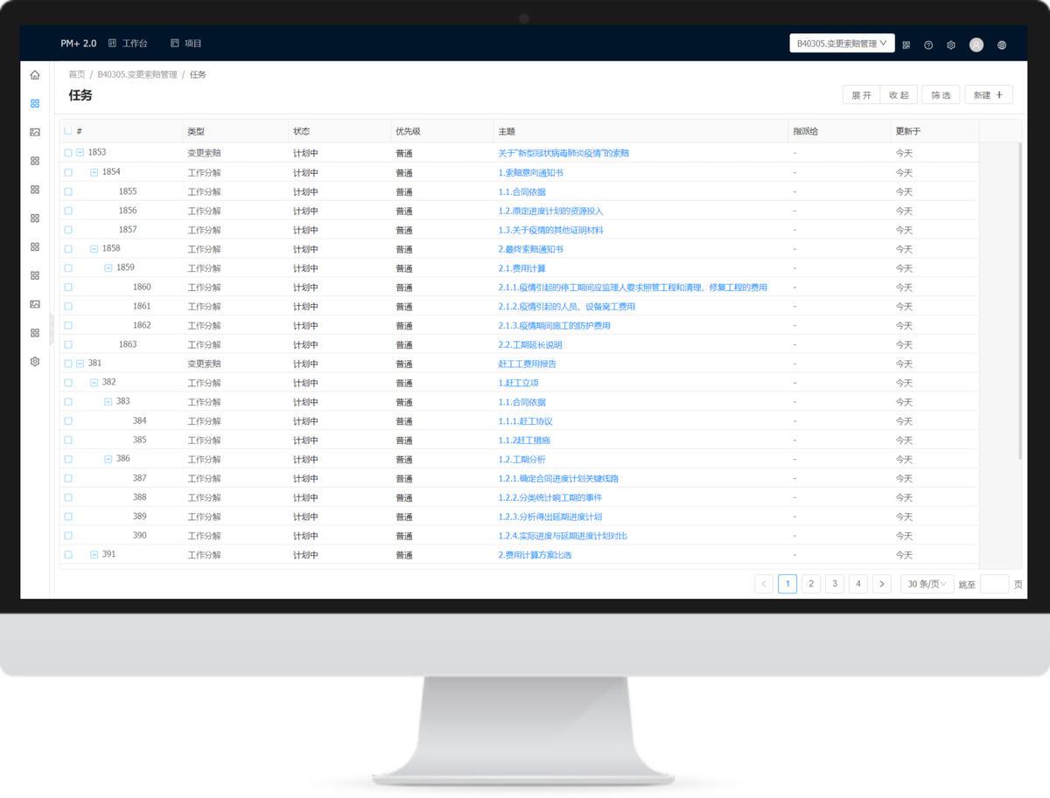Screen dimensions: 1050x798
Task: Click the B40305.变更索赔管理 breadcrumb
Action: (137, 74)
